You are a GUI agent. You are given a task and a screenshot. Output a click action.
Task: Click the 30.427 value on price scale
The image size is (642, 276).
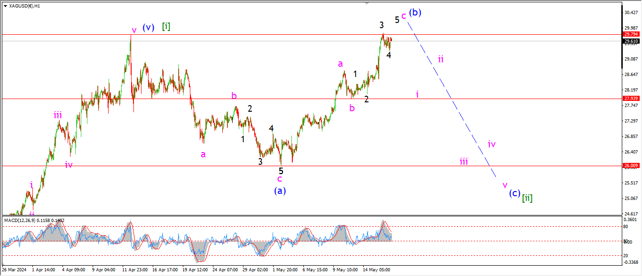click(630, 13)
